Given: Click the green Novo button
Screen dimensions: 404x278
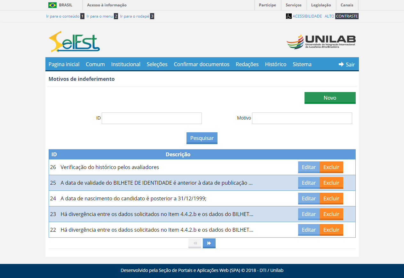Looking at the screenshot, I should click(x=330, y=98).
